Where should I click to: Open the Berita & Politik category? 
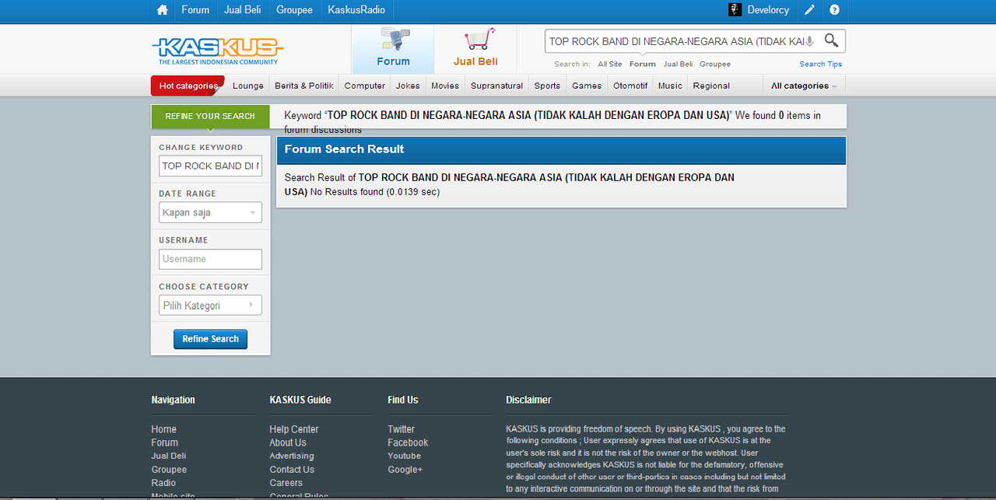click(304, 86)
